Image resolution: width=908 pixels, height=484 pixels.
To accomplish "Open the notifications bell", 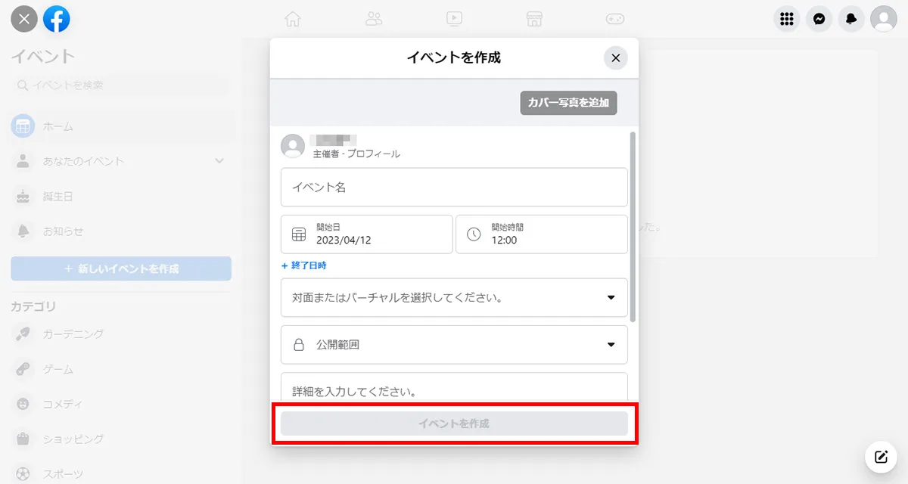I will point(850,19).
